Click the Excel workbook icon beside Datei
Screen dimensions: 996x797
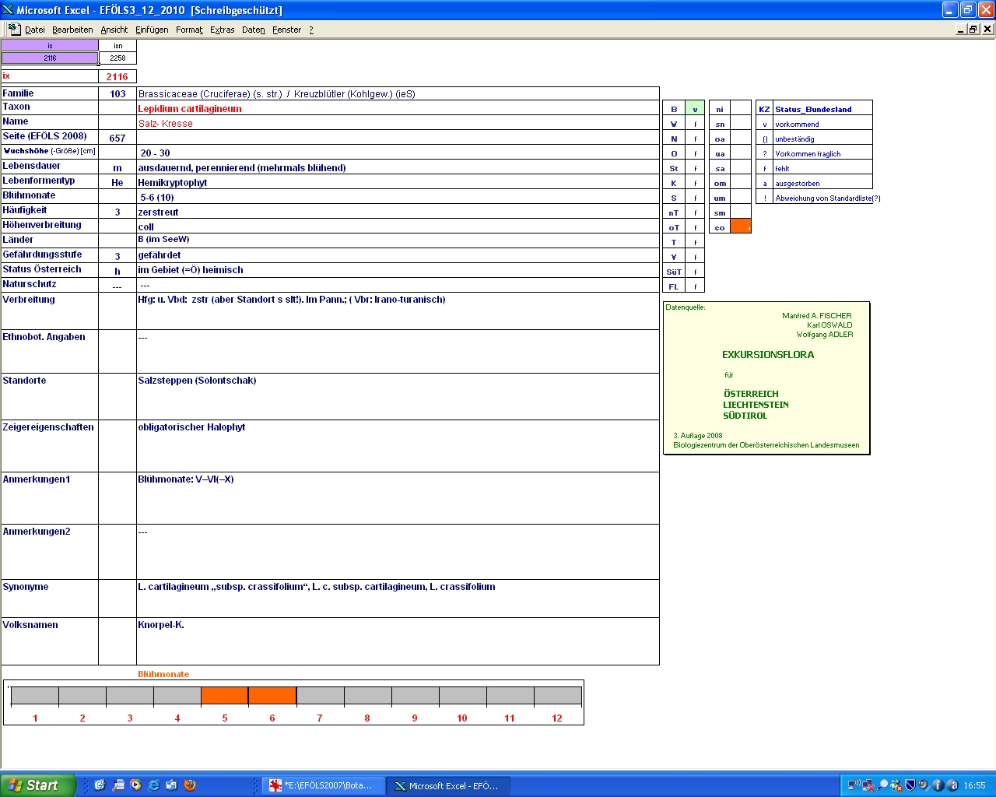click(x=14, y=29)
